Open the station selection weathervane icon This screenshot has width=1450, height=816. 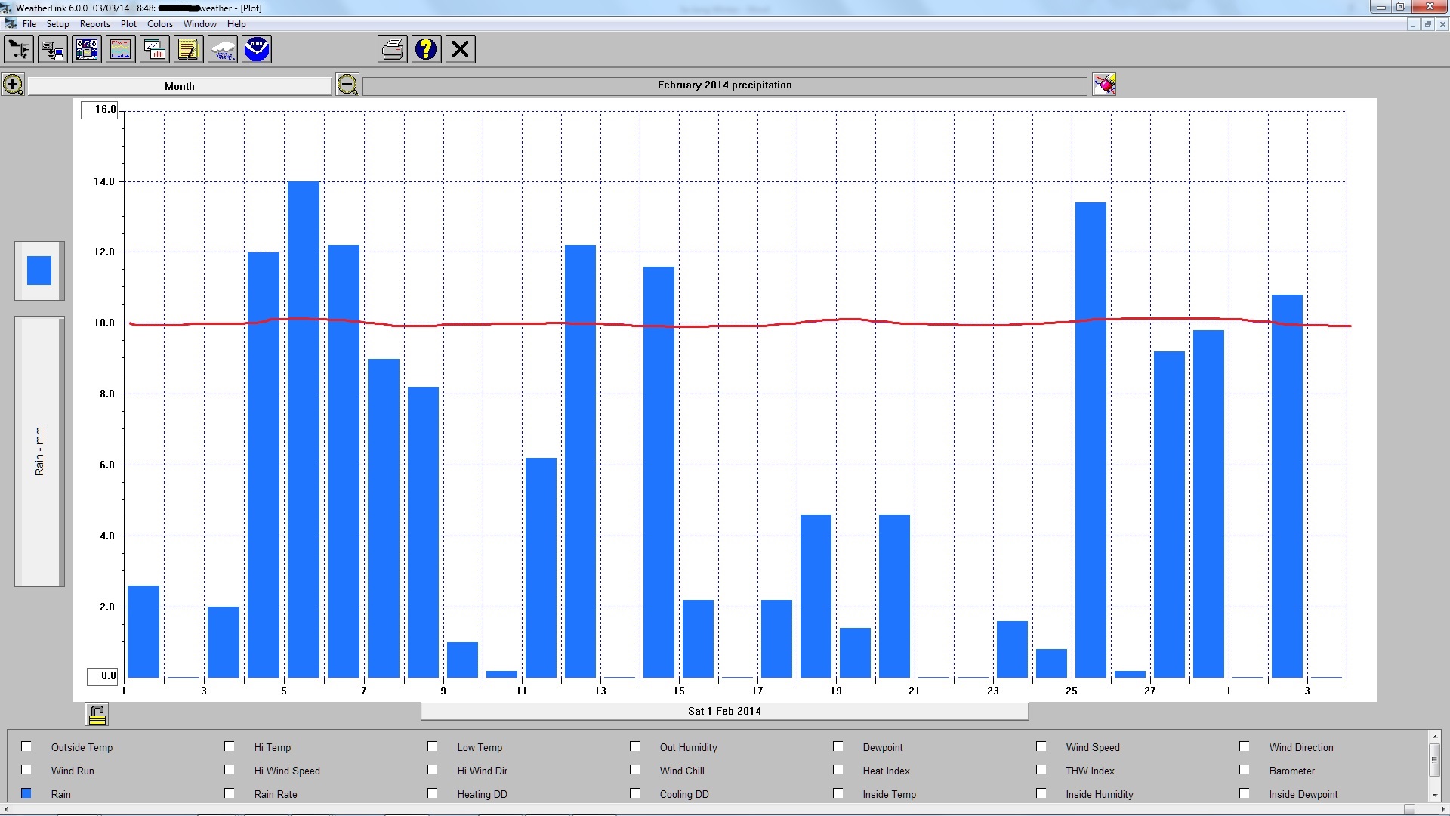(19, 50)
